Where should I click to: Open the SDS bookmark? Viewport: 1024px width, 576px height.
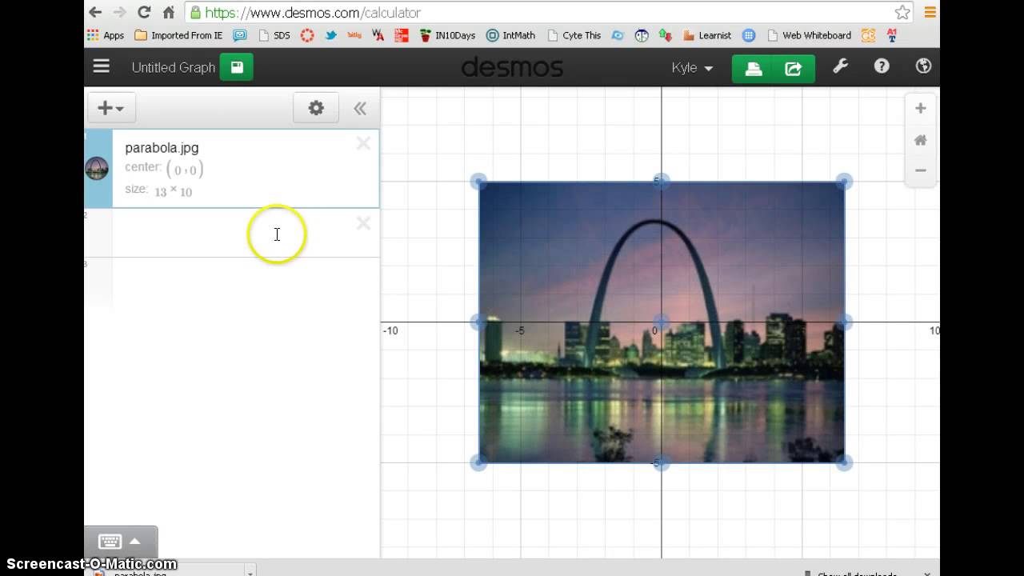(274, 35)
